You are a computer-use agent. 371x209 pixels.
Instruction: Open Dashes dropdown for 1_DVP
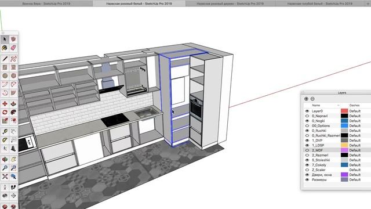(x=355, y=140)
